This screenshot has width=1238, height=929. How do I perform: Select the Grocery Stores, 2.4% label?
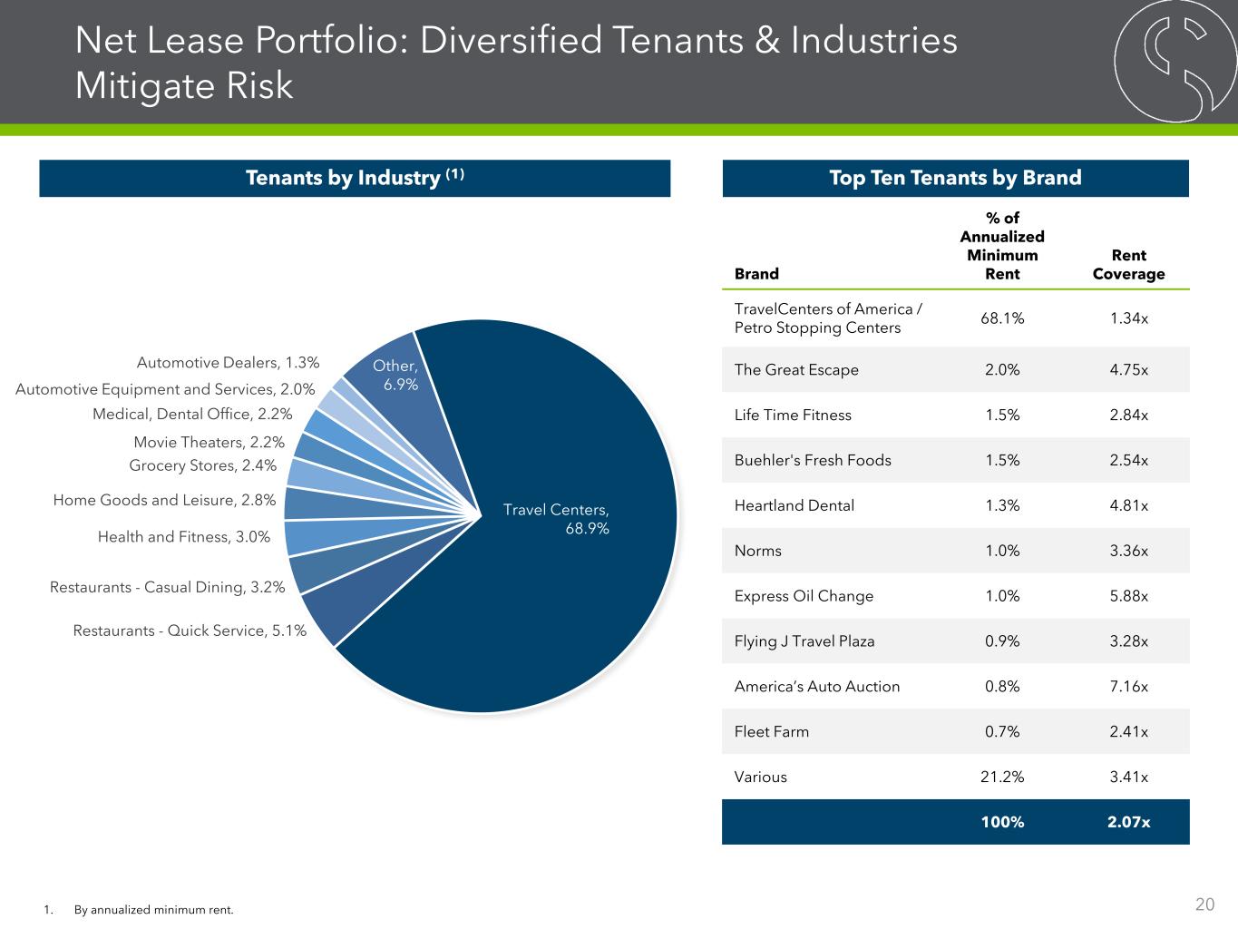[x=202, y=466]
